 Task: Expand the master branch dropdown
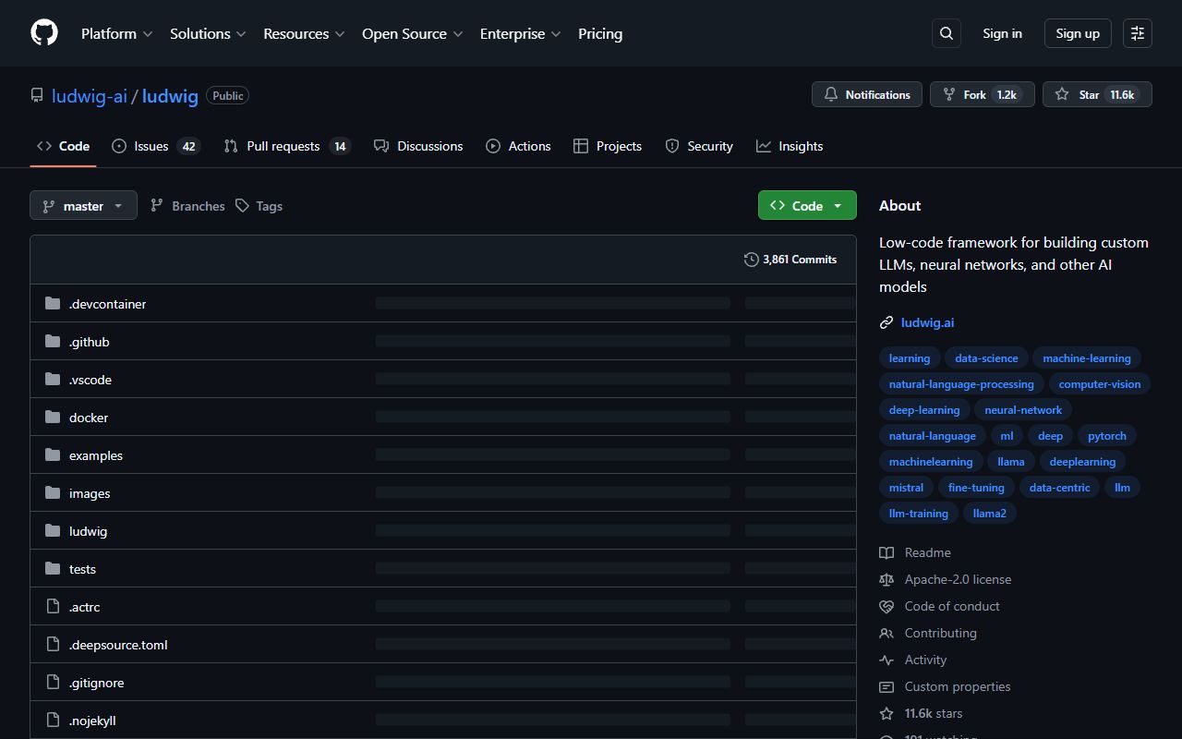(83, 206)
